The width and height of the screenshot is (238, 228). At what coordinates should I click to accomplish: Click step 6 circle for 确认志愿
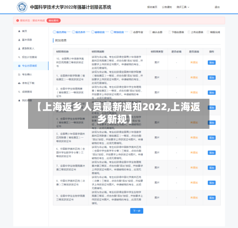150,32
